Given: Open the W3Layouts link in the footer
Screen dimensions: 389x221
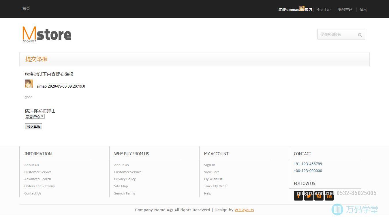Looking at the screenshot, I should [244, 210].
